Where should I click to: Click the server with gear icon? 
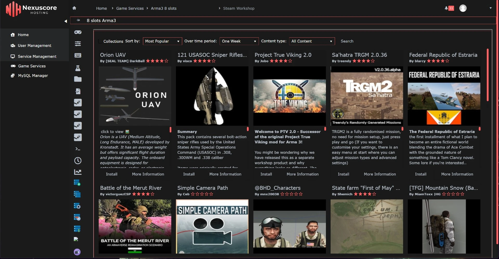click(x=77, y=206)
